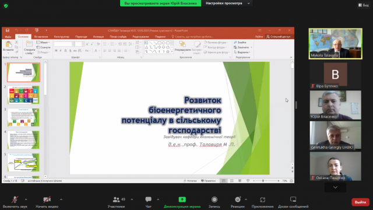This screenshot has height=210, width=373.
Task: Click the green encryption shield icon
Action: pyautogui.click(x=6, y=6)
